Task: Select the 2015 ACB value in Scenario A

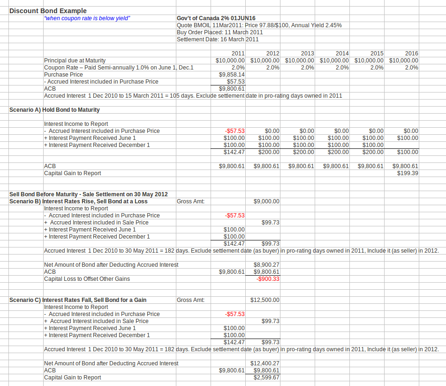Action: click(x=370, y=166)
